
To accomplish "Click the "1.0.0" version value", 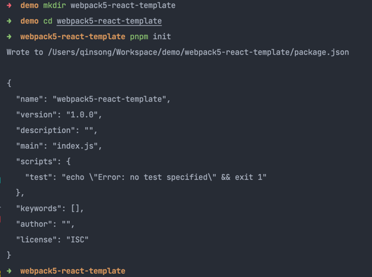I will pos(82,115).
